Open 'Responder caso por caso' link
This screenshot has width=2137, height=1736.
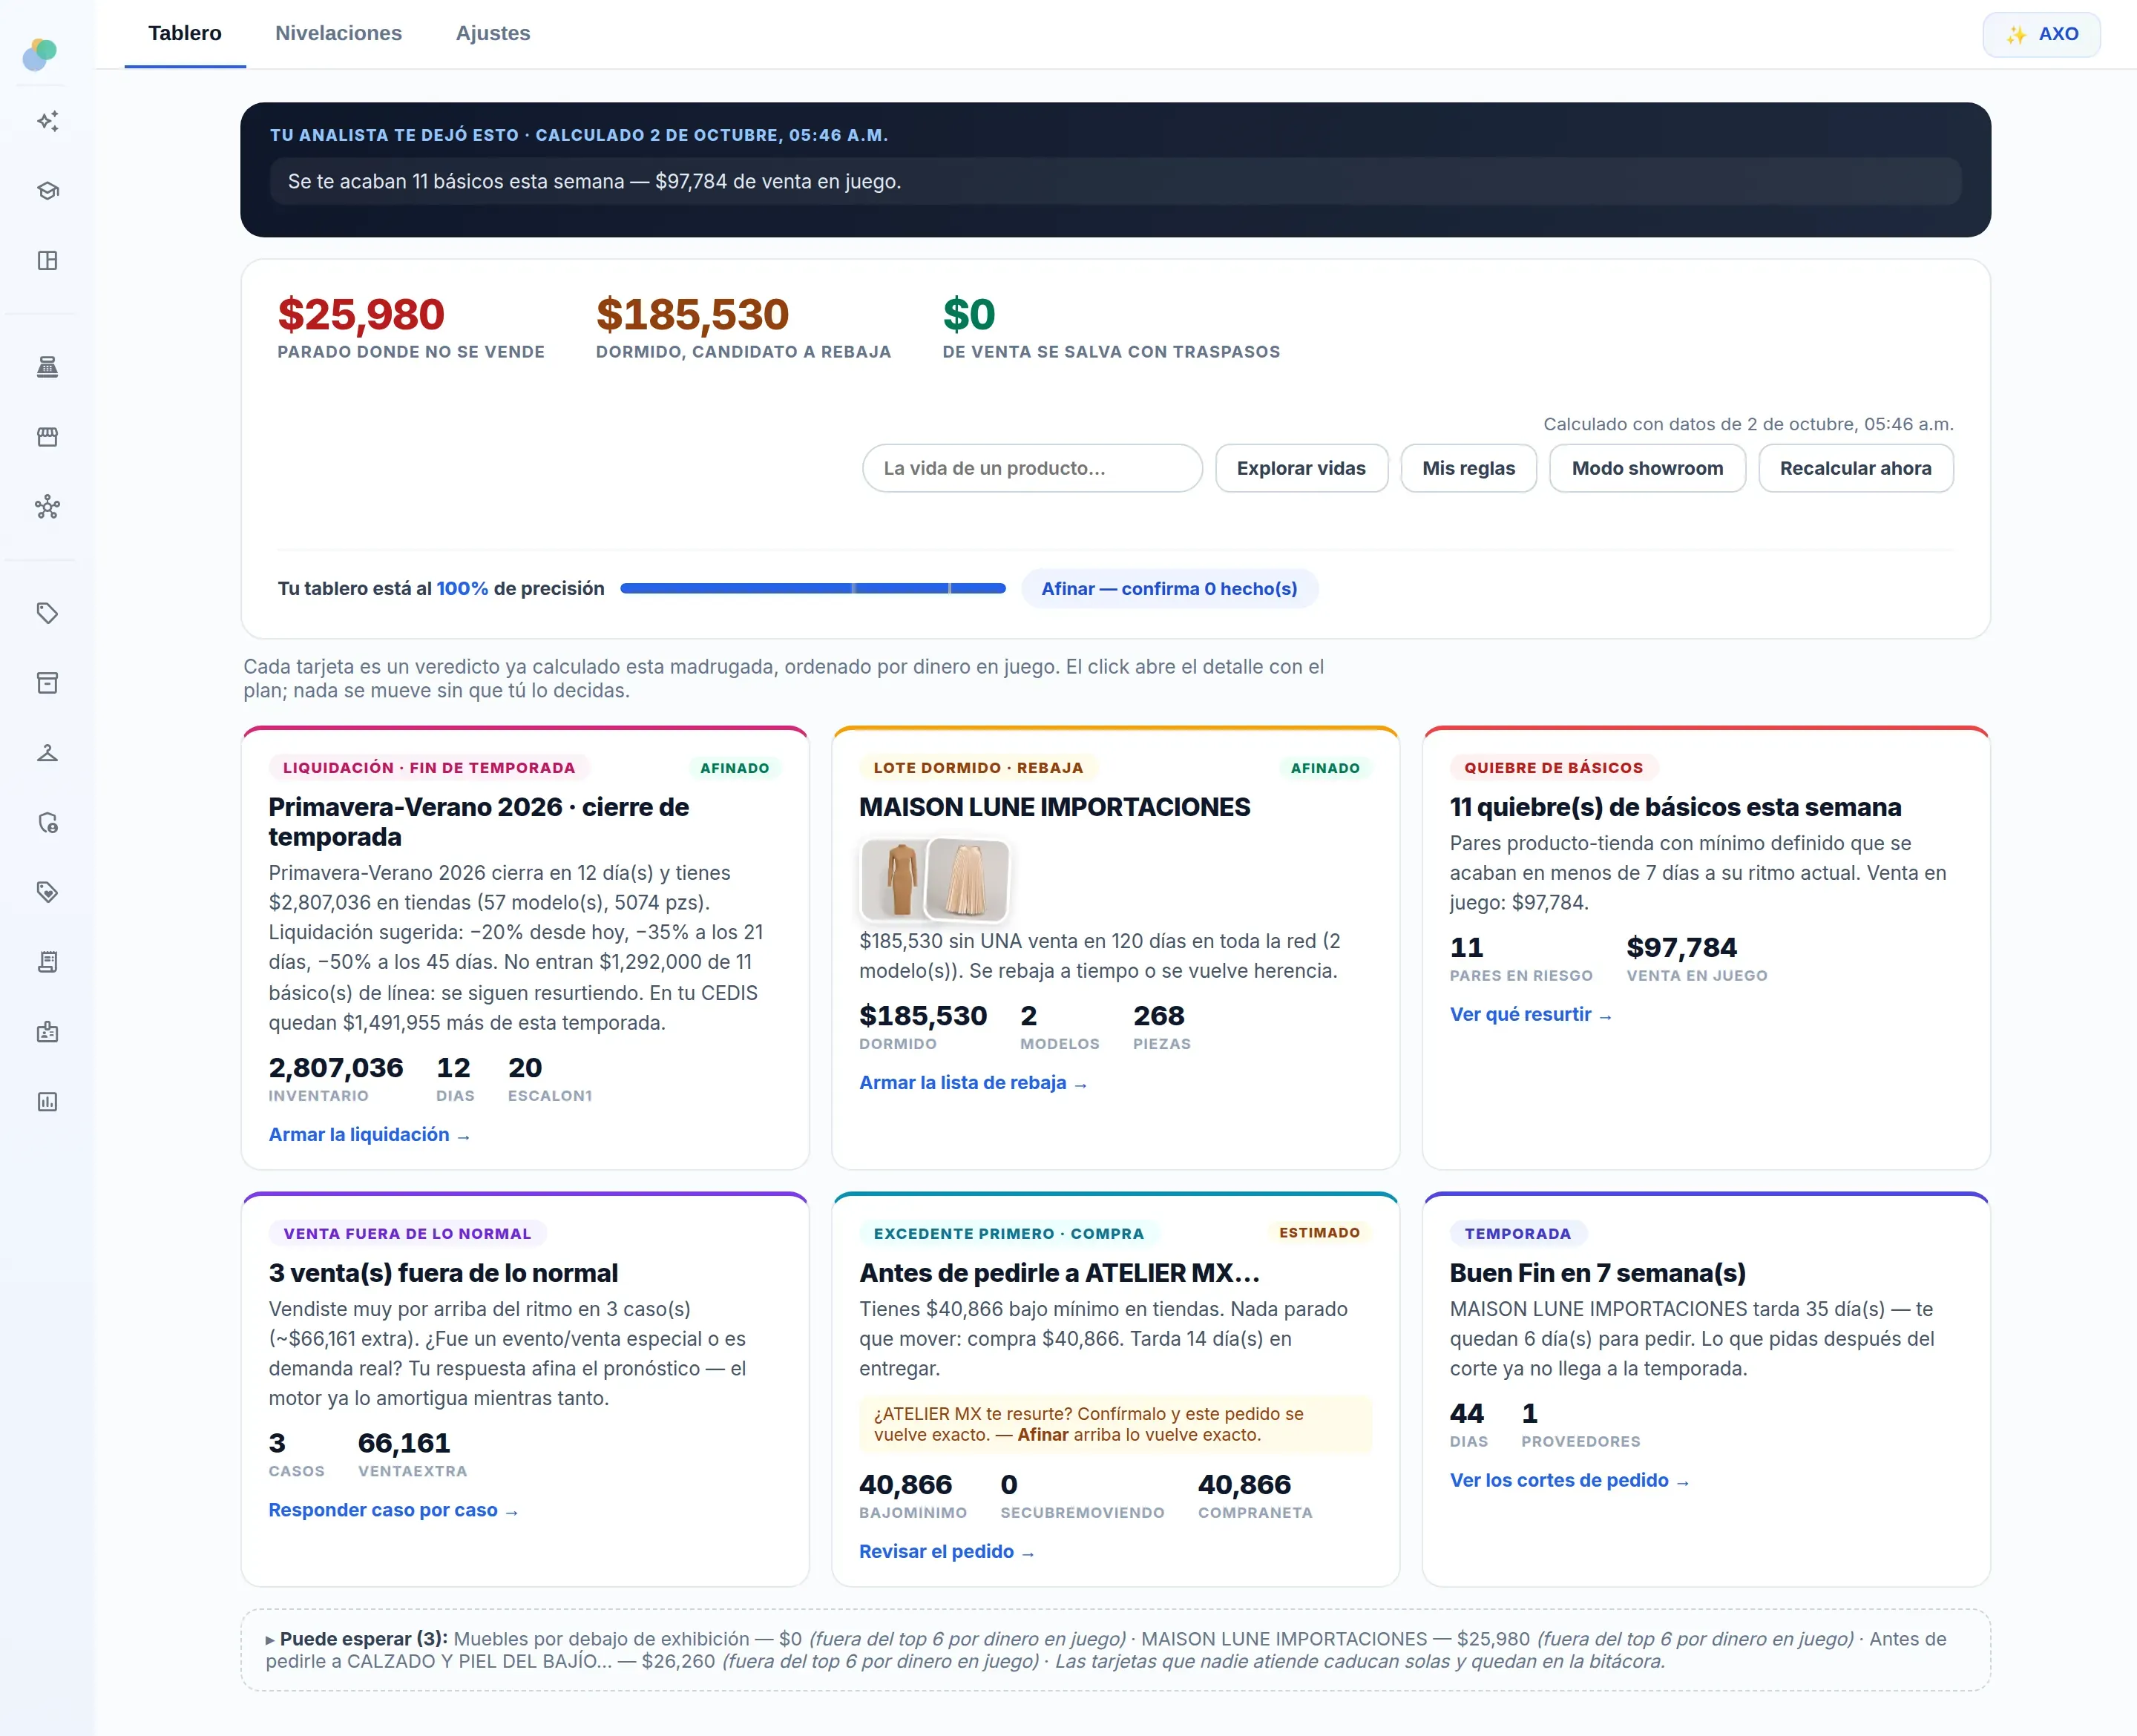point(393,1510)
